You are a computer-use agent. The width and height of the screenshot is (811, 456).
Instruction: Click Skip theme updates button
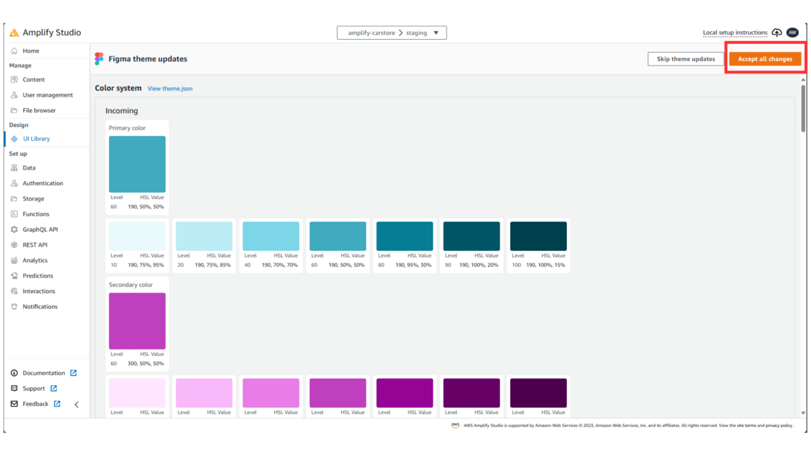686,59
